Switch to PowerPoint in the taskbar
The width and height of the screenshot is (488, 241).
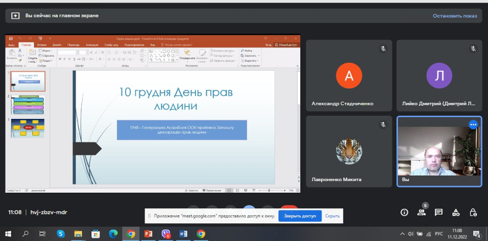pos(148,234)
